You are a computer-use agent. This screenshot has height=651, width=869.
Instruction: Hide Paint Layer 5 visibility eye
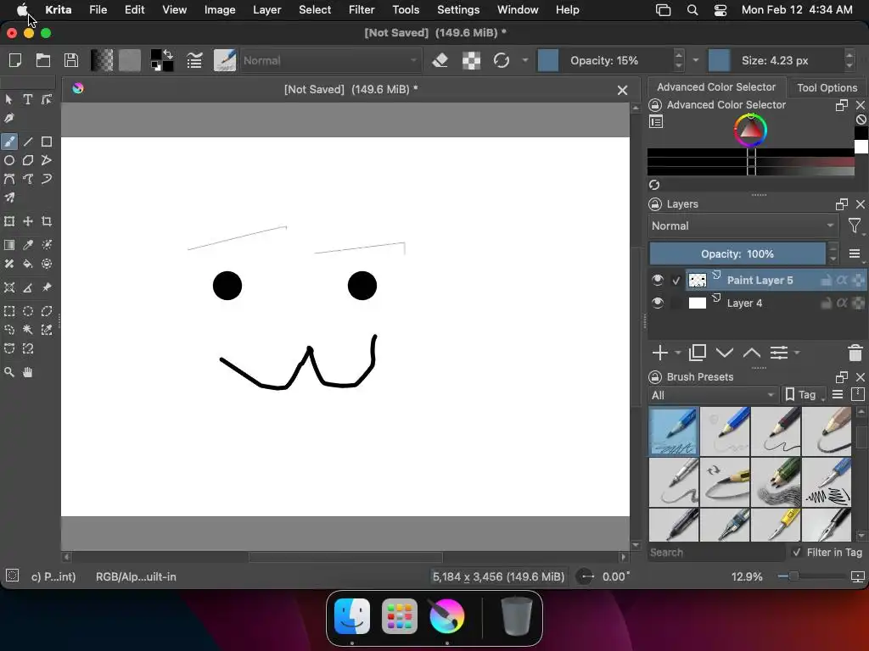tap(658, 280)
